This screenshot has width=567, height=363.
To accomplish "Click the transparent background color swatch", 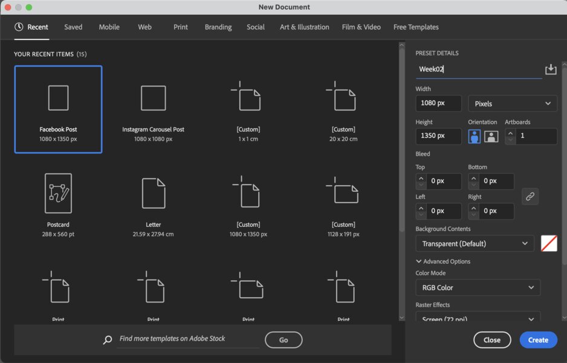I will point(549,244).
